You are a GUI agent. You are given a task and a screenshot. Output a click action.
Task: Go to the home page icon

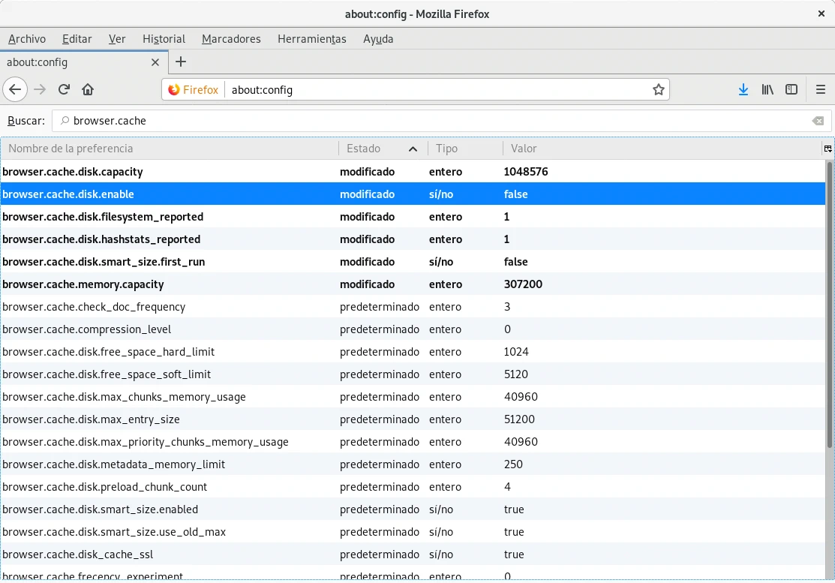click(88, 89)
